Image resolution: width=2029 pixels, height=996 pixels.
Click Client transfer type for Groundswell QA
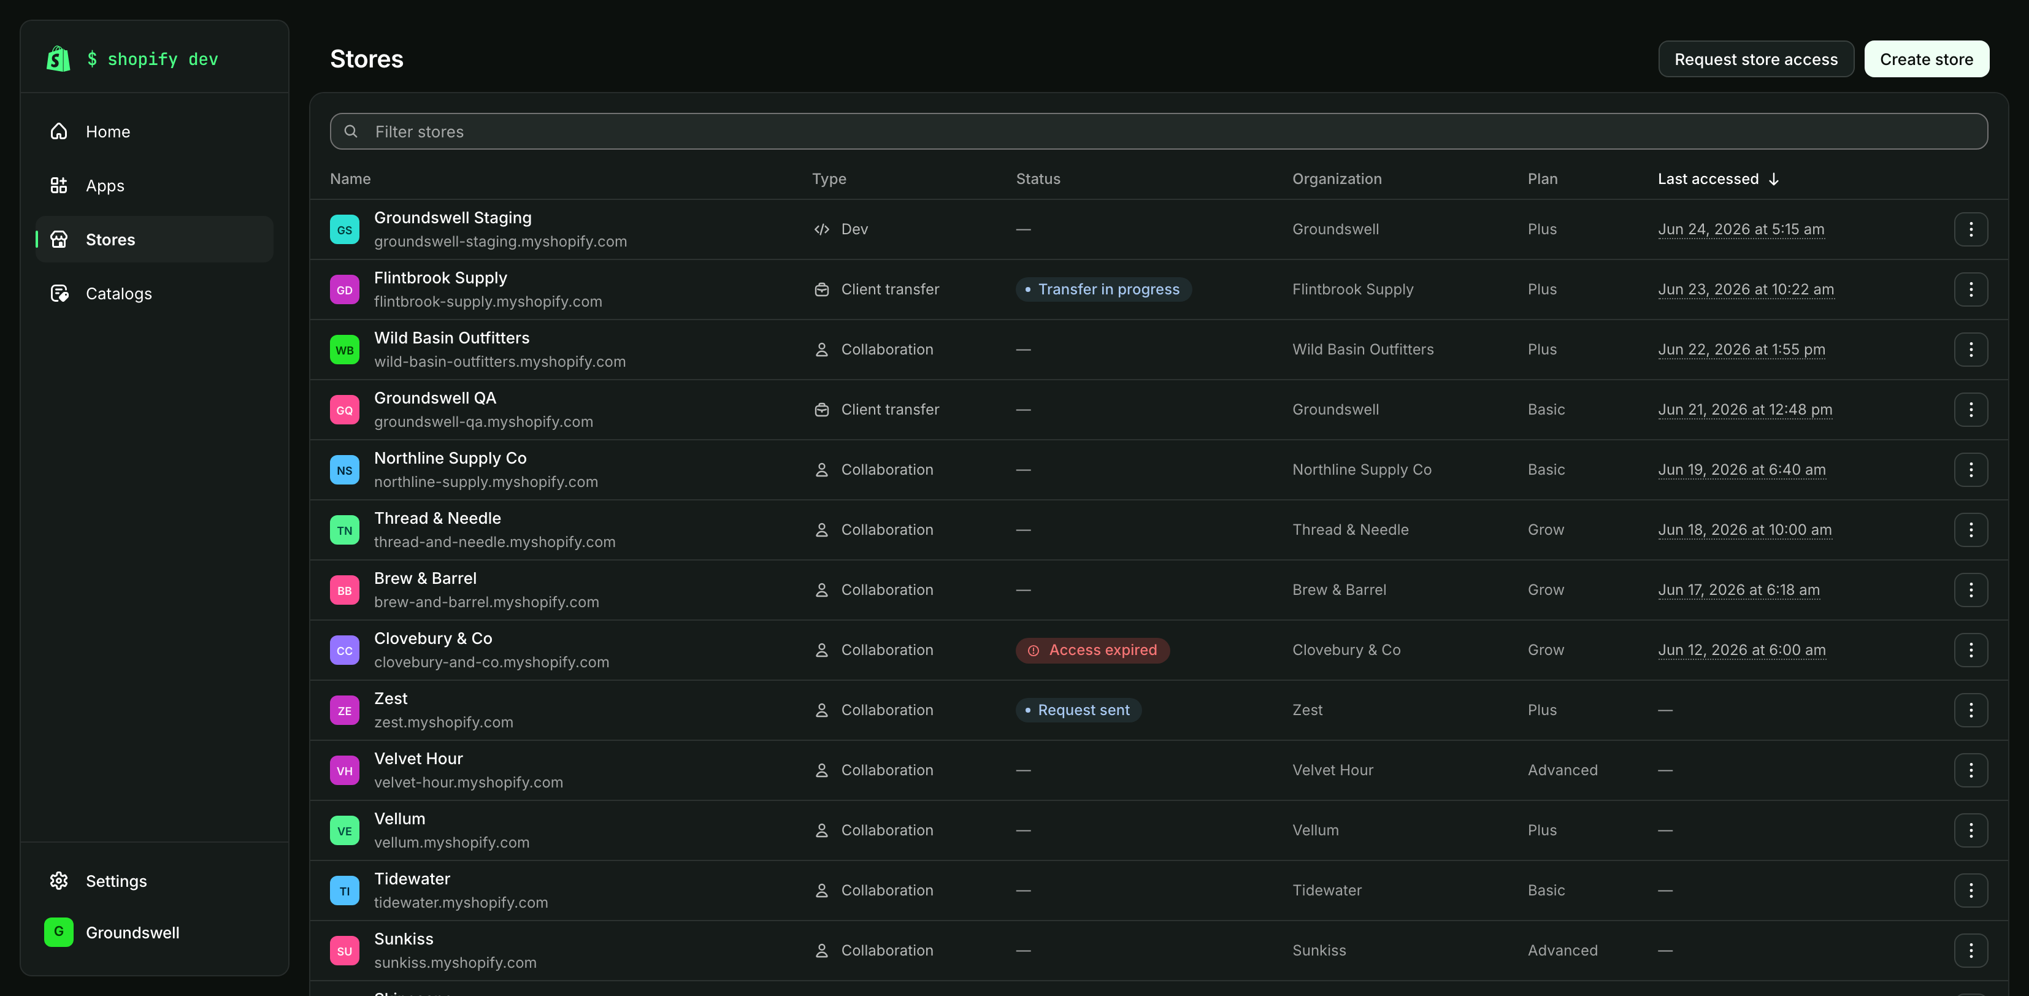(876, 410)
